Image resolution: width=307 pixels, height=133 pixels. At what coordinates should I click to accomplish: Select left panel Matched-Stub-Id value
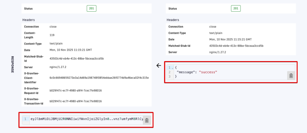tap(76, 58)
